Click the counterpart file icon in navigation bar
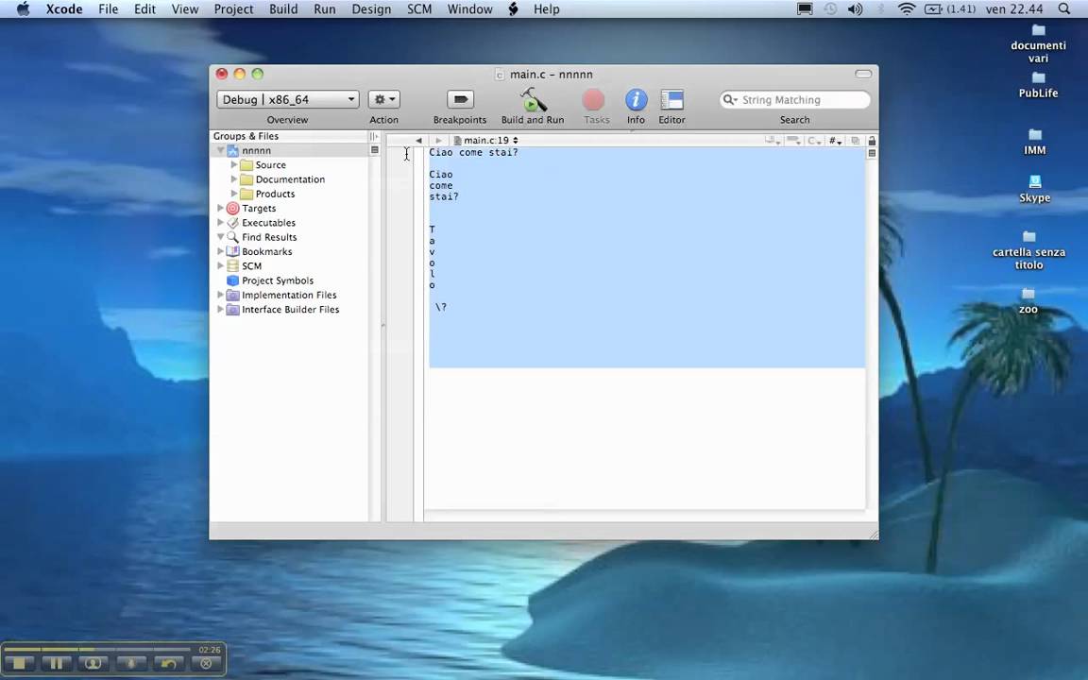Screen dimensions: 1088x680 [x=856, y=141]
